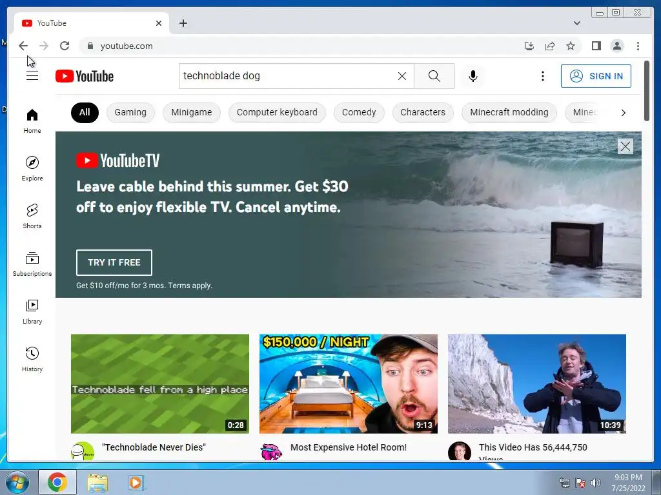Viewport: 661px width, 495px height.
Task: Click the volume speaker tray icon
Action: tap(596, 483)
